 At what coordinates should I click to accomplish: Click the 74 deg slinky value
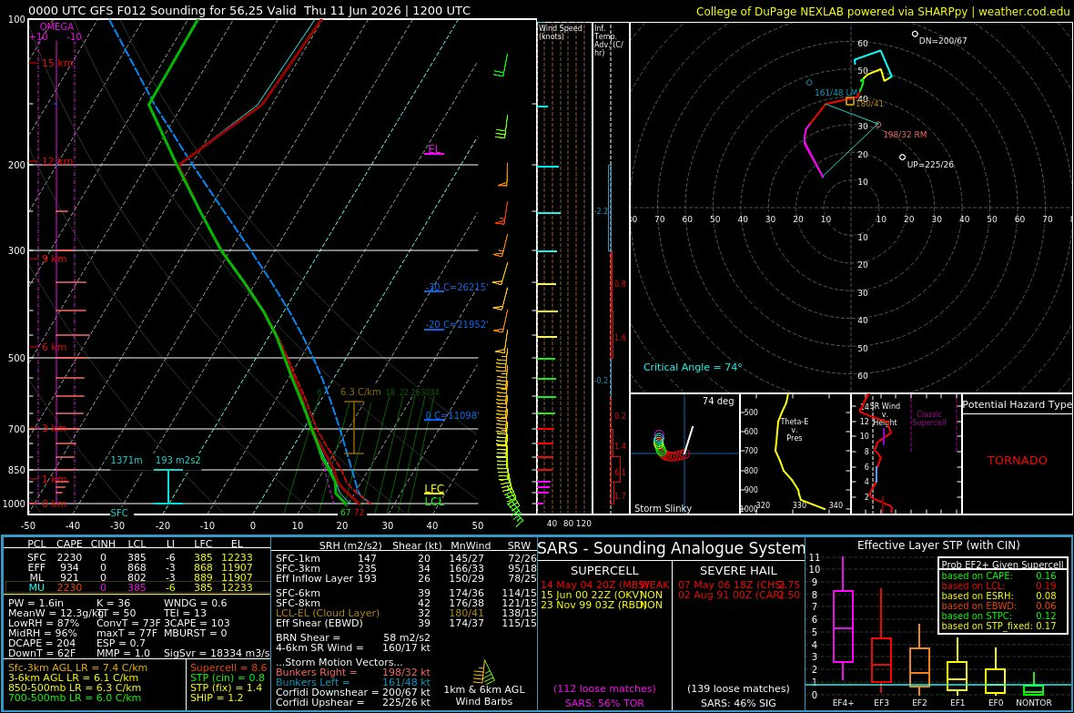[718, 401]
